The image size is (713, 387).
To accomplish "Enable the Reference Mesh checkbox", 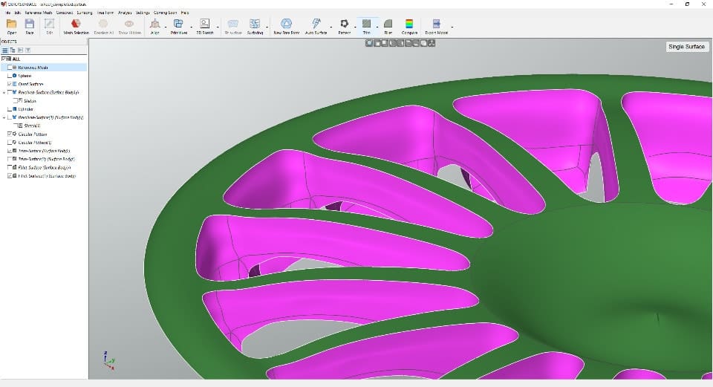I will pyautogui.click(x=10, y=68).
